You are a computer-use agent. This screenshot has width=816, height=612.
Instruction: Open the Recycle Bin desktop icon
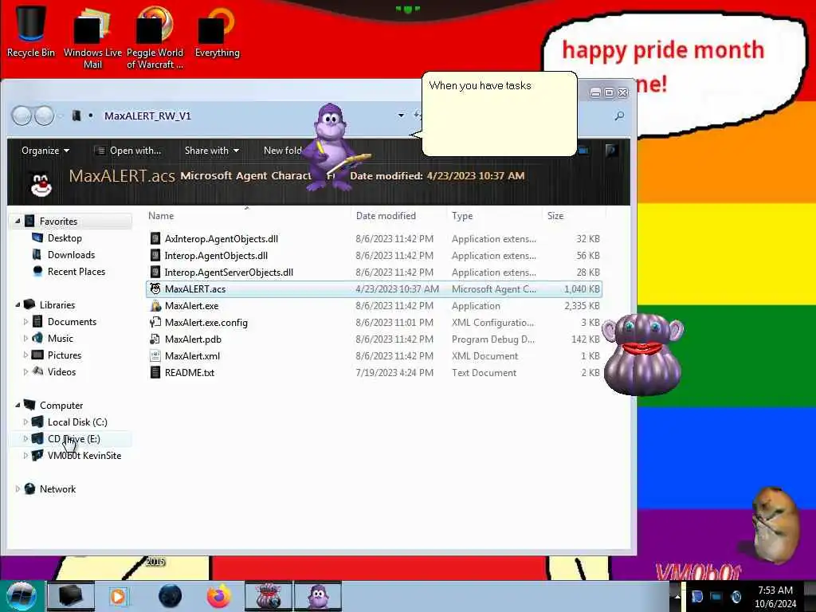click(x=31, y=30)
